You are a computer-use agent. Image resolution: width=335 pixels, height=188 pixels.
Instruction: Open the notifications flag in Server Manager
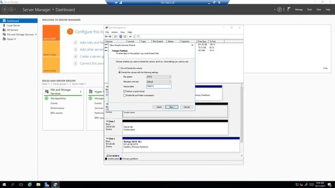coord(289,9)
